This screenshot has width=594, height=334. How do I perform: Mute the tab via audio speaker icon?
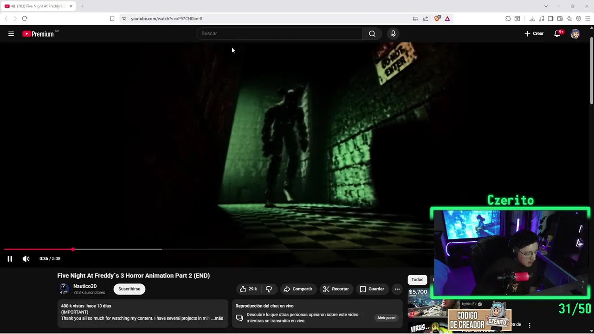(13, 6)
